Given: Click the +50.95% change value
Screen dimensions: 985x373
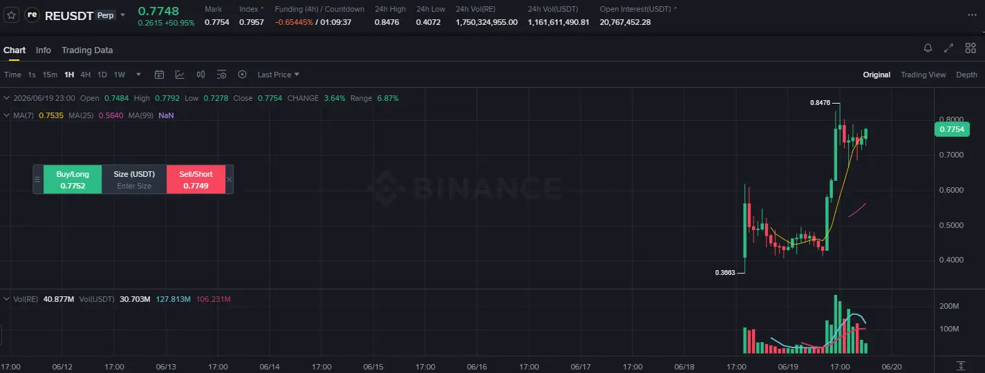Looking at the screenshot, I should (178, 23).
